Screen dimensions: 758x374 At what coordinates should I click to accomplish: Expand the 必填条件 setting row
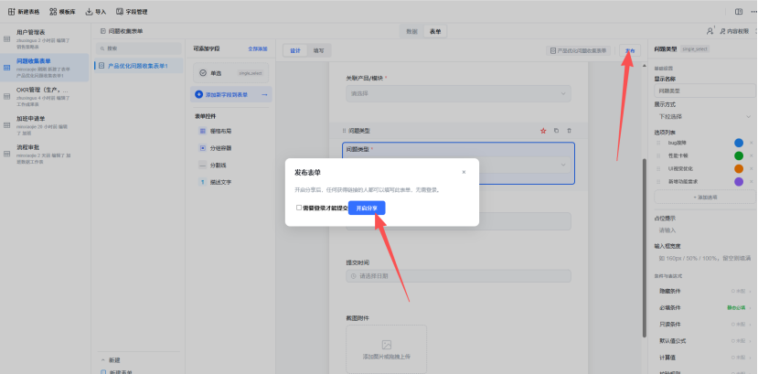click(705, 307)
